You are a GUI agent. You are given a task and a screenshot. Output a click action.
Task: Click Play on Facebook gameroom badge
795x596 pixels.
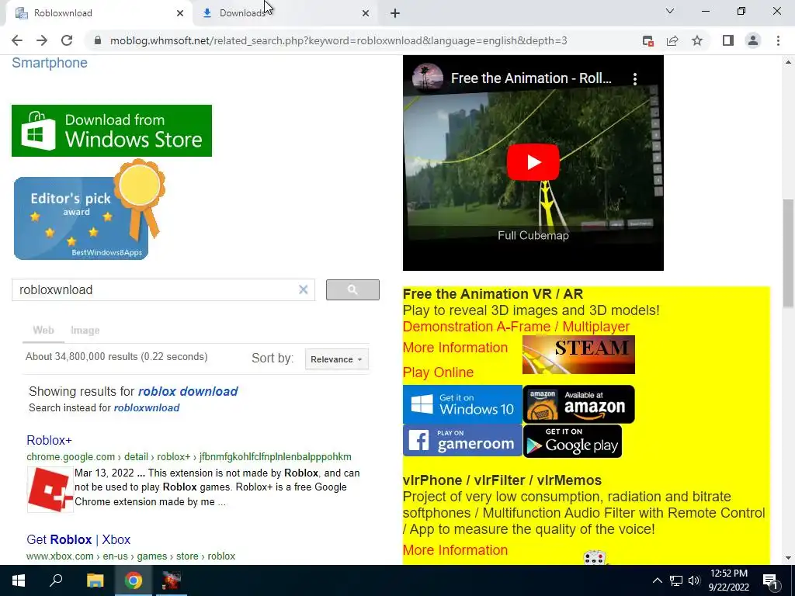coord(463,441)
